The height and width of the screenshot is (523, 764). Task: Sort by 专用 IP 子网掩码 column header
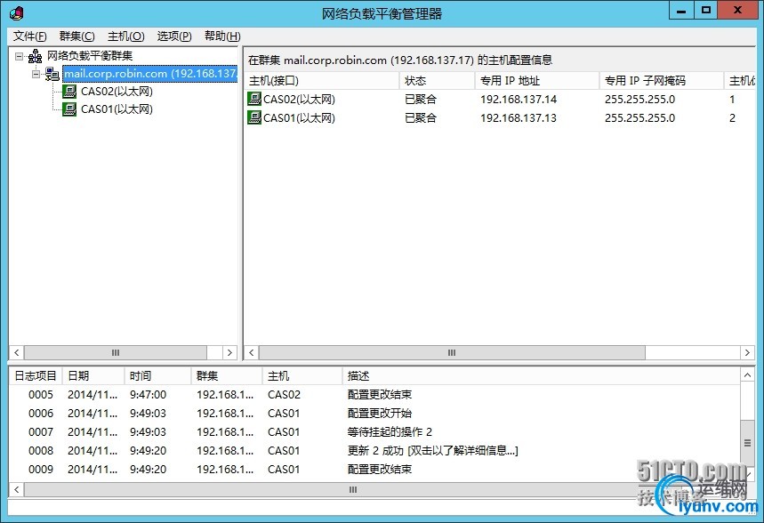click(x=661, y=80)
